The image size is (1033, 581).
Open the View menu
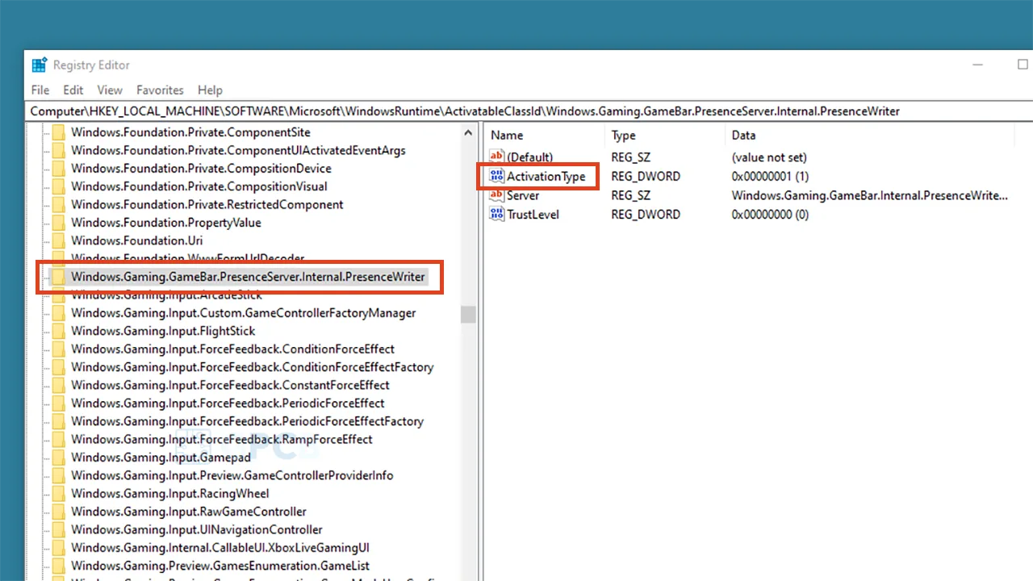(x=110, y=90)
